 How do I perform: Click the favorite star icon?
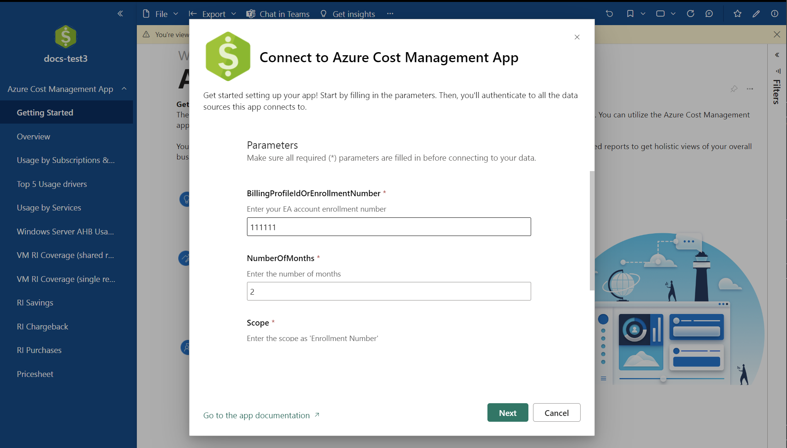(737, 14)
